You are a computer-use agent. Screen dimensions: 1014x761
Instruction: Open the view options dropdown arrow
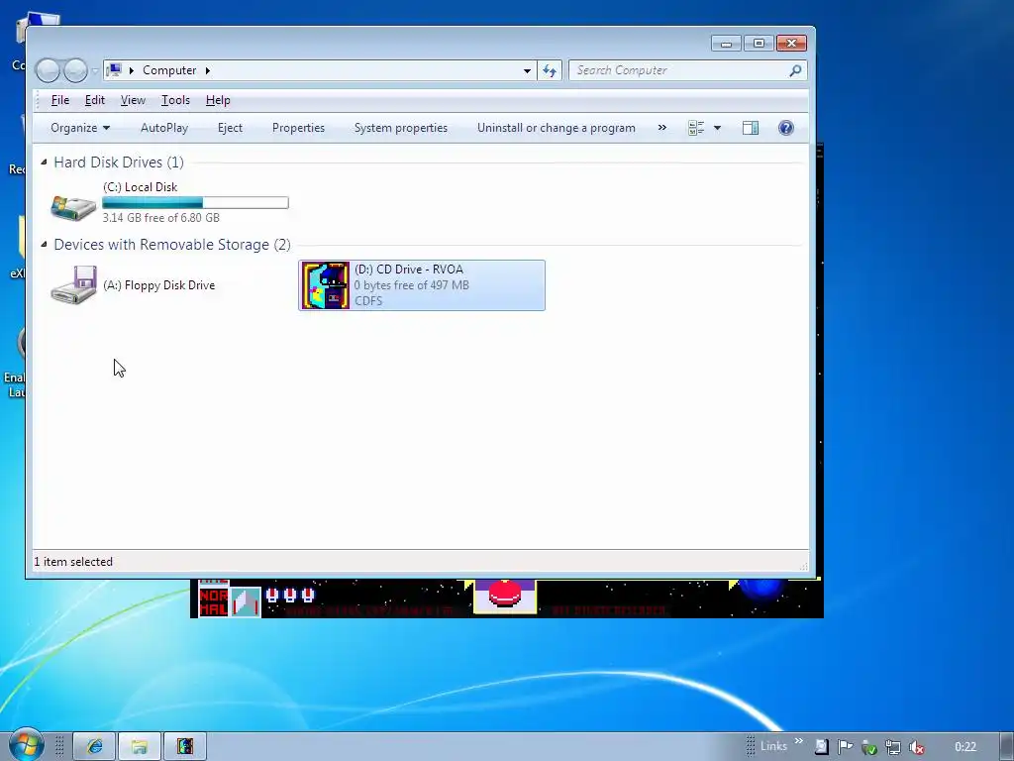pyautogui.click(x=717, y=128)
